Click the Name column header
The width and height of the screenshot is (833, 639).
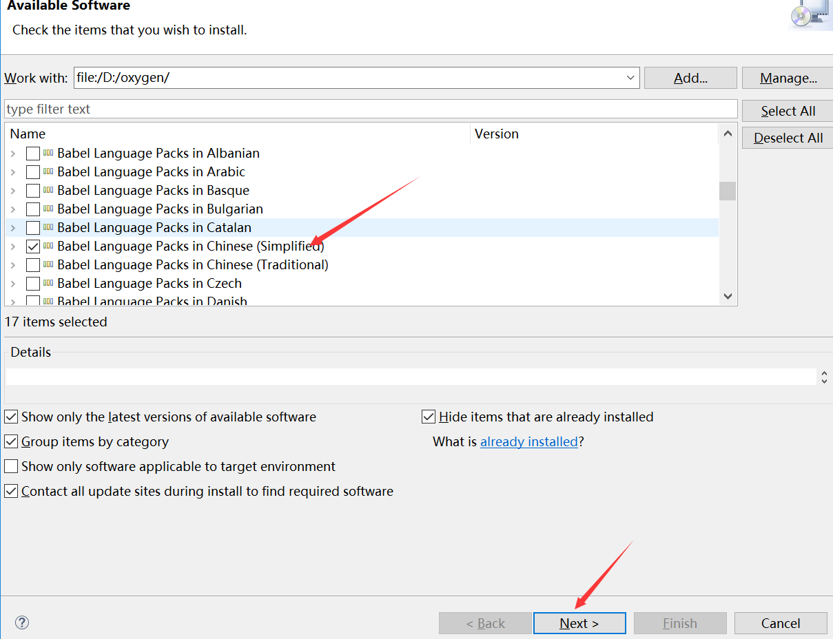pyautogui.click(x=238, y=134)
